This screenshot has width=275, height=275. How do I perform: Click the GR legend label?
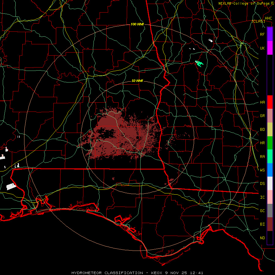pos(262,116)
